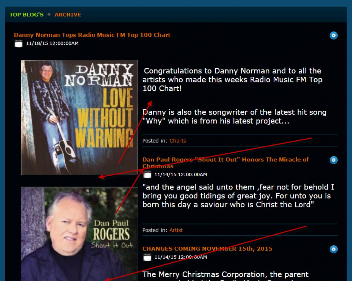Open Danny Norman Tops Radio Music FM post
352x281 pixels.
point(92,35)
